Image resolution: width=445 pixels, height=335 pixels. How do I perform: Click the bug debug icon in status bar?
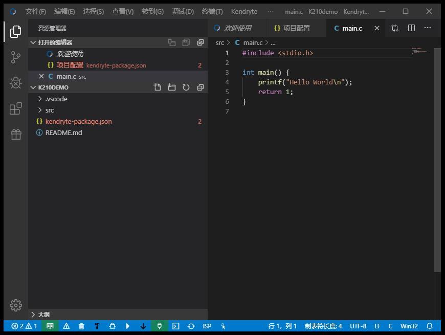tap(113, 326)
